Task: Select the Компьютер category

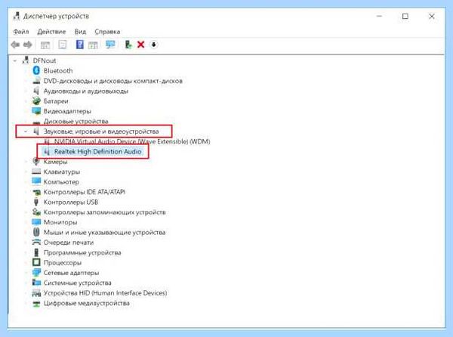Action: tap(61, 182)
